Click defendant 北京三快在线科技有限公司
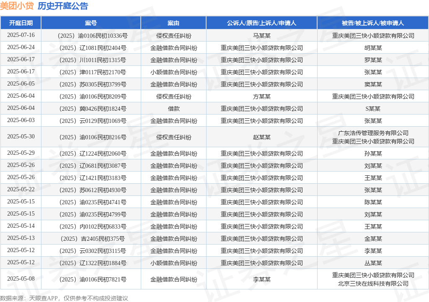Viewport: 429px width, 302px height. (373, 284)
